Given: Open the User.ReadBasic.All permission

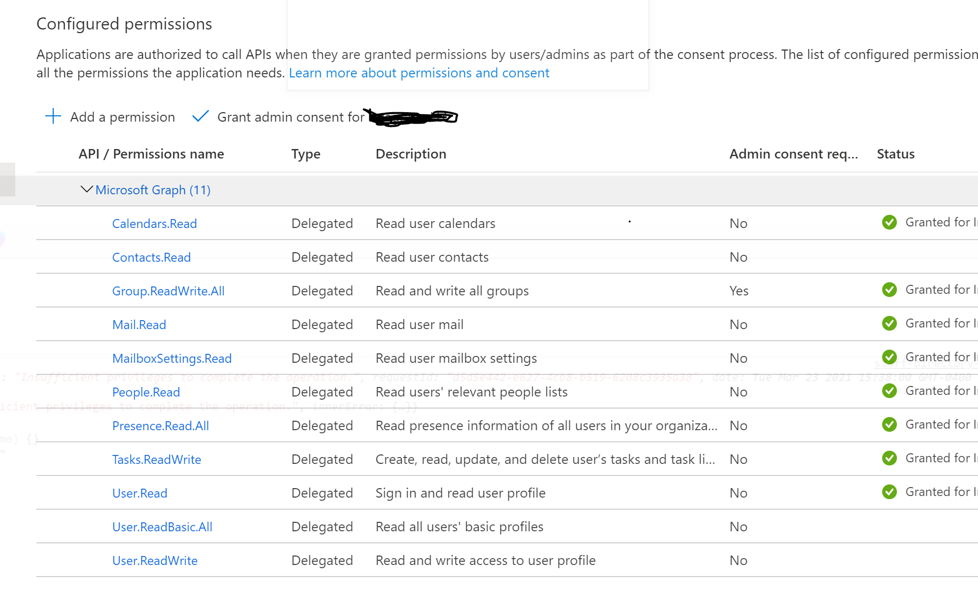Looking at the screenshot, I should coord(162,527).
